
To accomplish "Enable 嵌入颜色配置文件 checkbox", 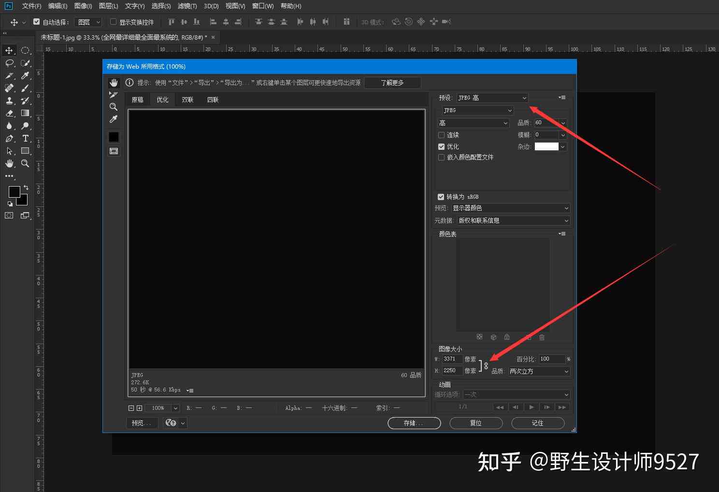I will coord(441,157).
